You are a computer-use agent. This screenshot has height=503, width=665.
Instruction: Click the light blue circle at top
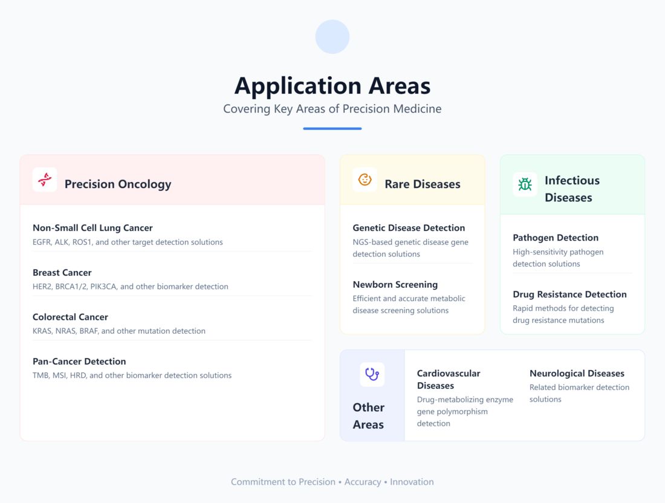click(332, 37)
